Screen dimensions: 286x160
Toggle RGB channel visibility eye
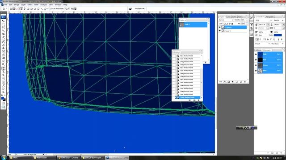pos(256,54)
